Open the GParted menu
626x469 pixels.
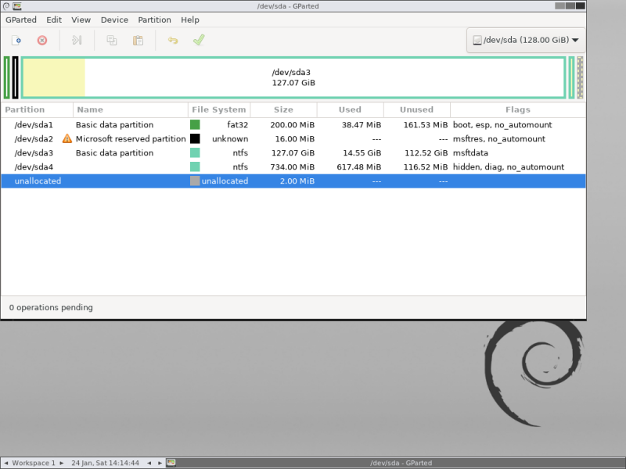(x=21, y=20)
